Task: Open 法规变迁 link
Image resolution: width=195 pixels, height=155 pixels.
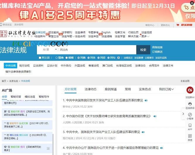Action: [128, 58]
